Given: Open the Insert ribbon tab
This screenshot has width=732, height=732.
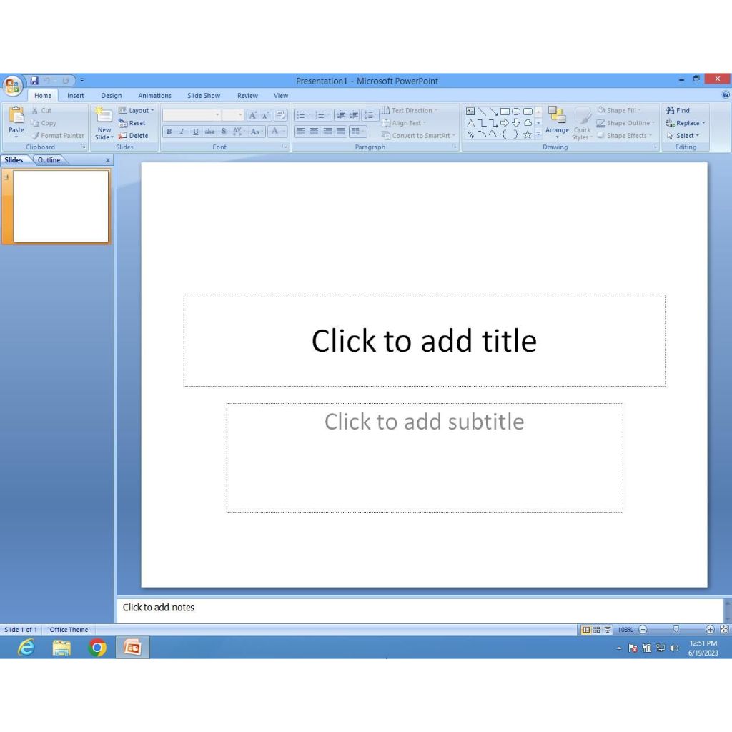Looking at the screenshot, I should tap(76, 95).
